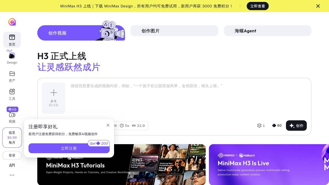Close the top yellow announcement banner
Screen dimensions: 329x185
pyautogui.click(x=318, y=6)
